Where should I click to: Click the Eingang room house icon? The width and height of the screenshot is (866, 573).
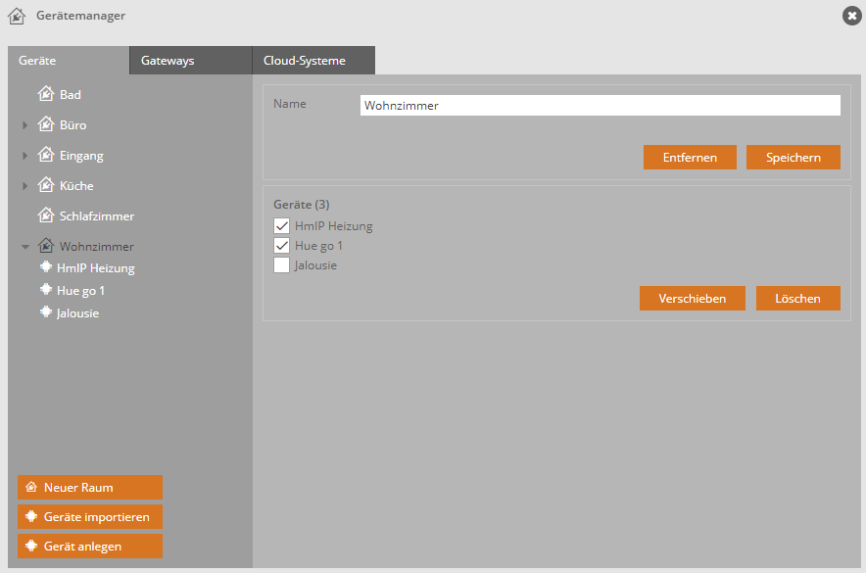pos(45,155)
